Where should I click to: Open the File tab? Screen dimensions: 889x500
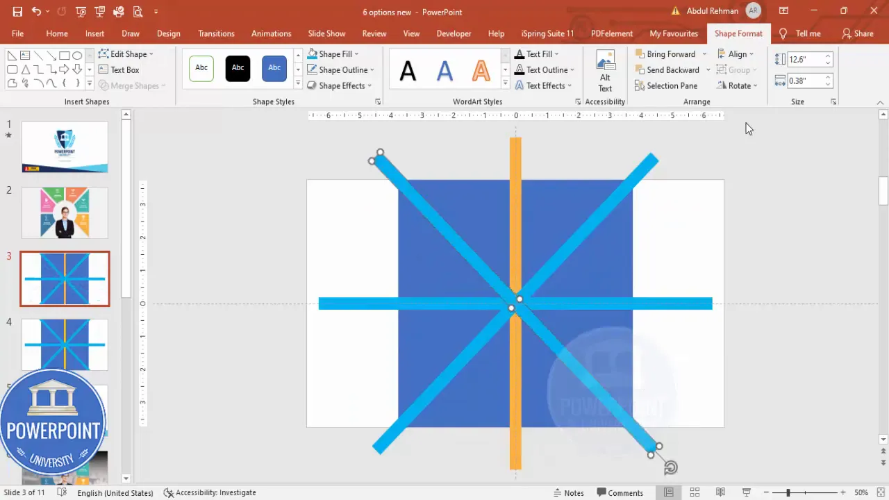(x=17, y=33)
